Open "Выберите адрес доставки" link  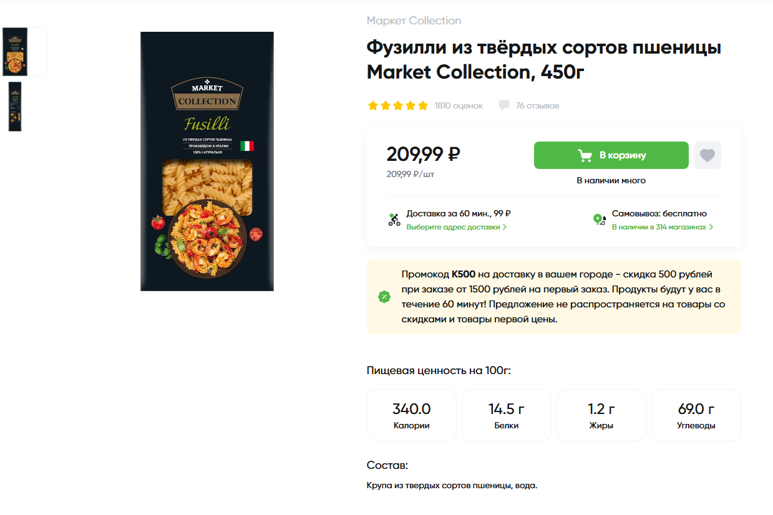click(x=456, y=227)
